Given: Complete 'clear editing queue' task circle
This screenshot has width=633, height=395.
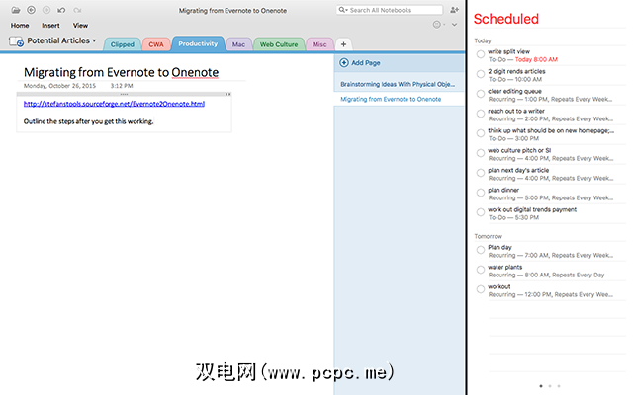Looking at the screenshot, I should (x=481, y=94).
